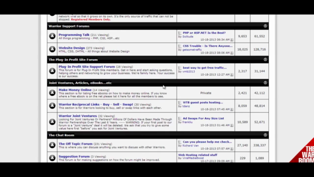Image resolution: width=314 pixels, height=177 pixels.
Task: Open Warrior Reciprocal Links - Buy - Sell - Swap!
Action: [96, 104]
